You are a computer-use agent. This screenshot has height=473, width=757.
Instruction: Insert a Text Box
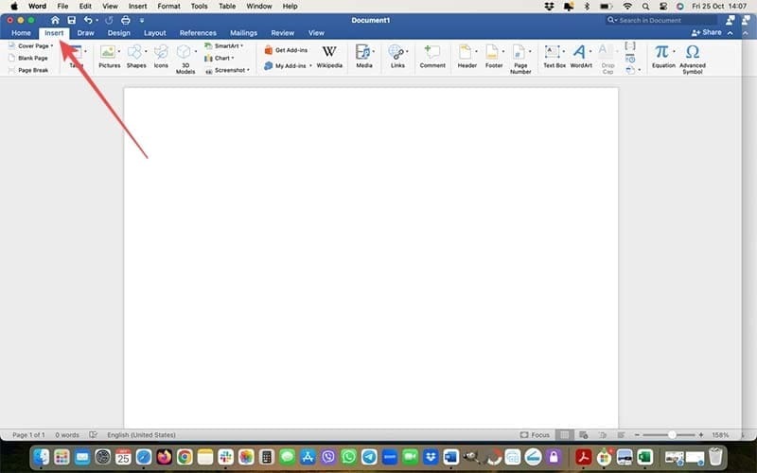click(x=555, y=57)
